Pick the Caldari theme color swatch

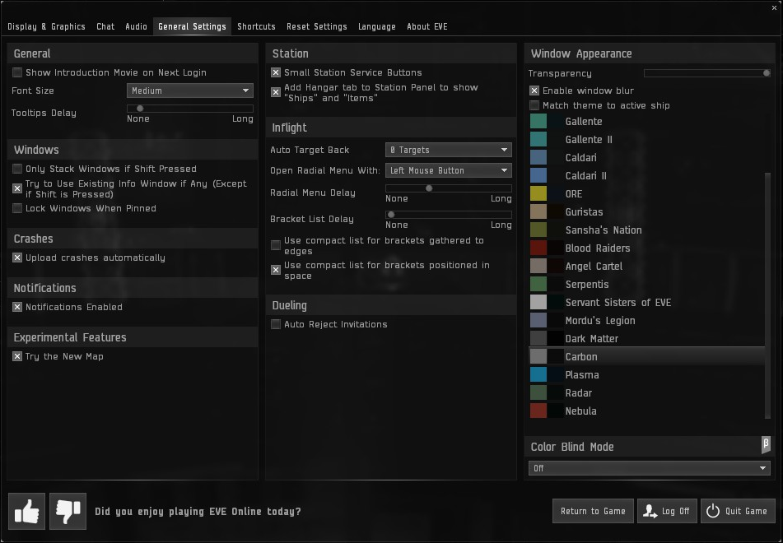(538, 157)
